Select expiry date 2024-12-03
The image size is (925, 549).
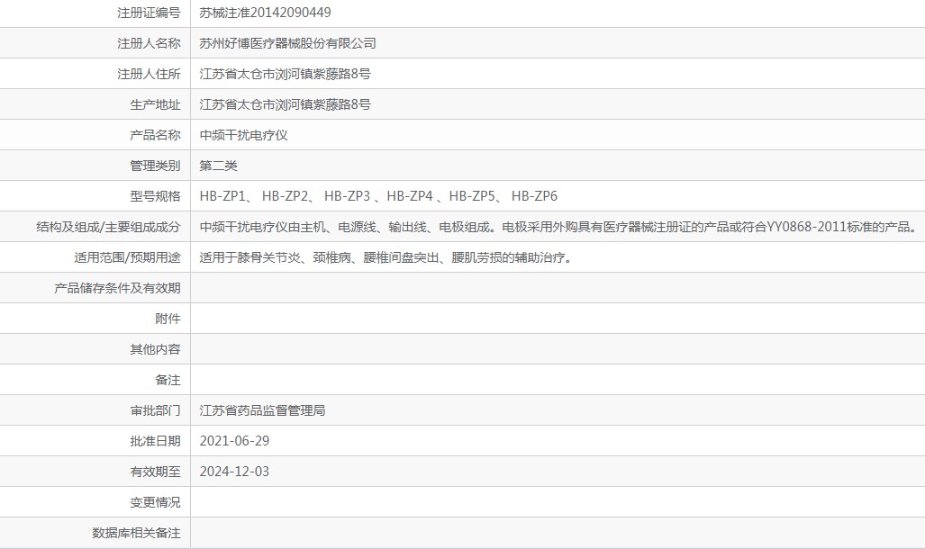pos(234,472)
